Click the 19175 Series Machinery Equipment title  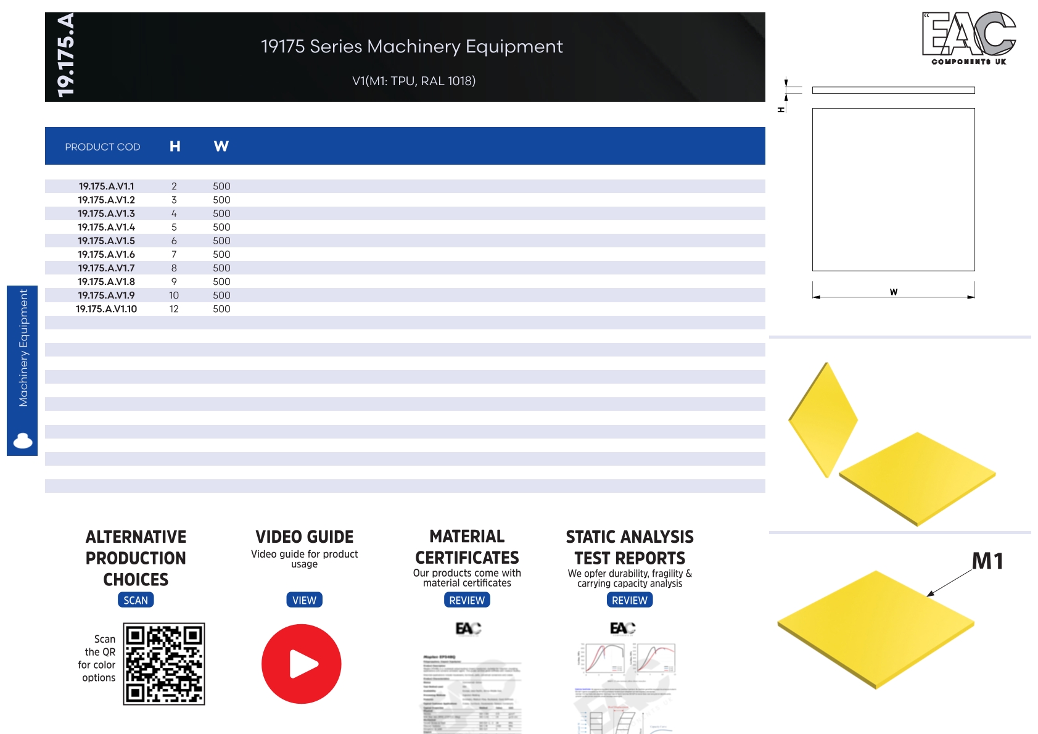pyautogui.click(x=411, y=46)
